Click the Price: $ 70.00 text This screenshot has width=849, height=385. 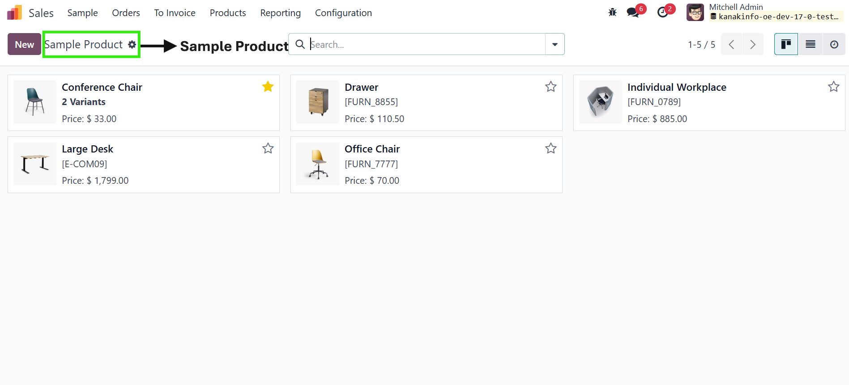372,181
